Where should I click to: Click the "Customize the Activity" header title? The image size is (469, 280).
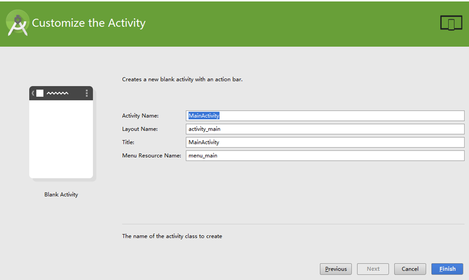click(88, 23)
